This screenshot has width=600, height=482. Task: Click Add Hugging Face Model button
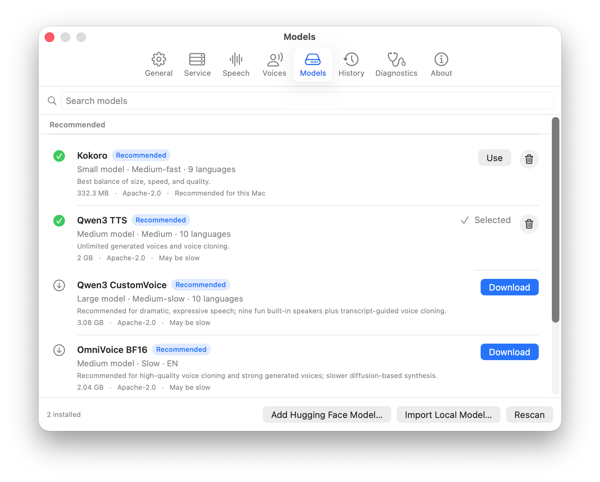[327, 415]
